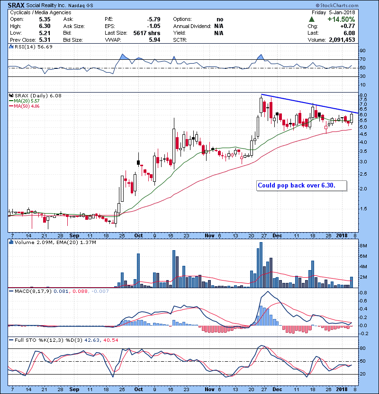Click the Last price 6.08 value
Viewport: 379px width, 394px height.
pos(349,33)
